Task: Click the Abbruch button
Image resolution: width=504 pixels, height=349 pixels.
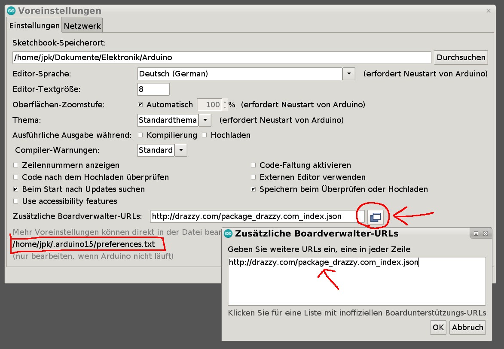Action: click(467, 328)
